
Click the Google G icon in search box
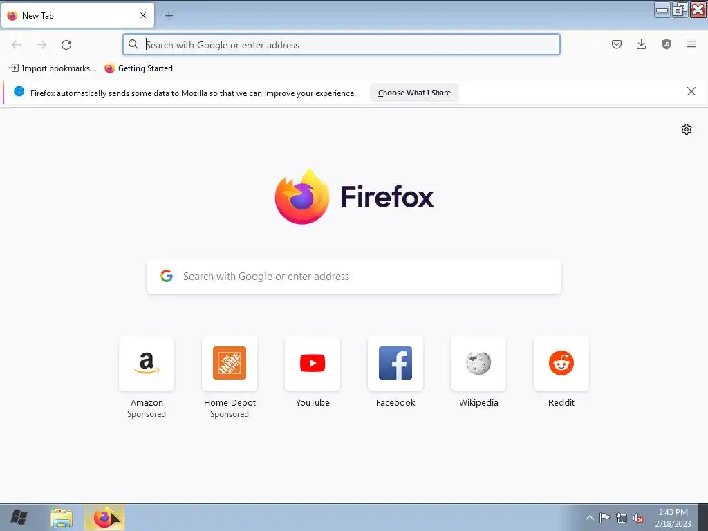pos(167,276)
